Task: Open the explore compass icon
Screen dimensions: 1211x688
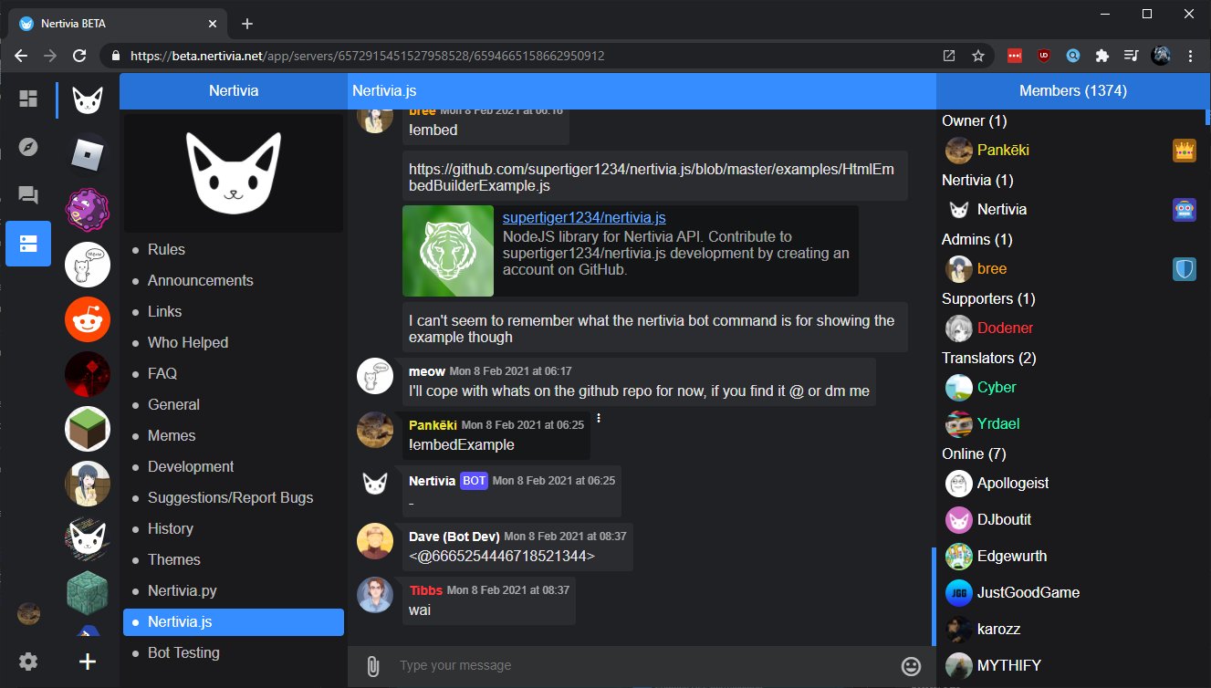Action: [28, 147]
